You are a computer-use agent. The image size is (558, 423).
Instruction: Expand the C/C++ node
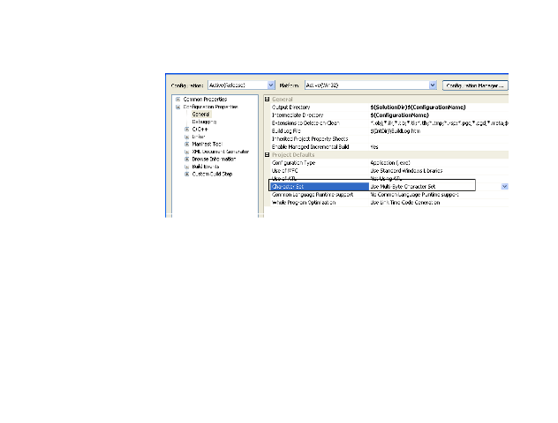point(187,130)
